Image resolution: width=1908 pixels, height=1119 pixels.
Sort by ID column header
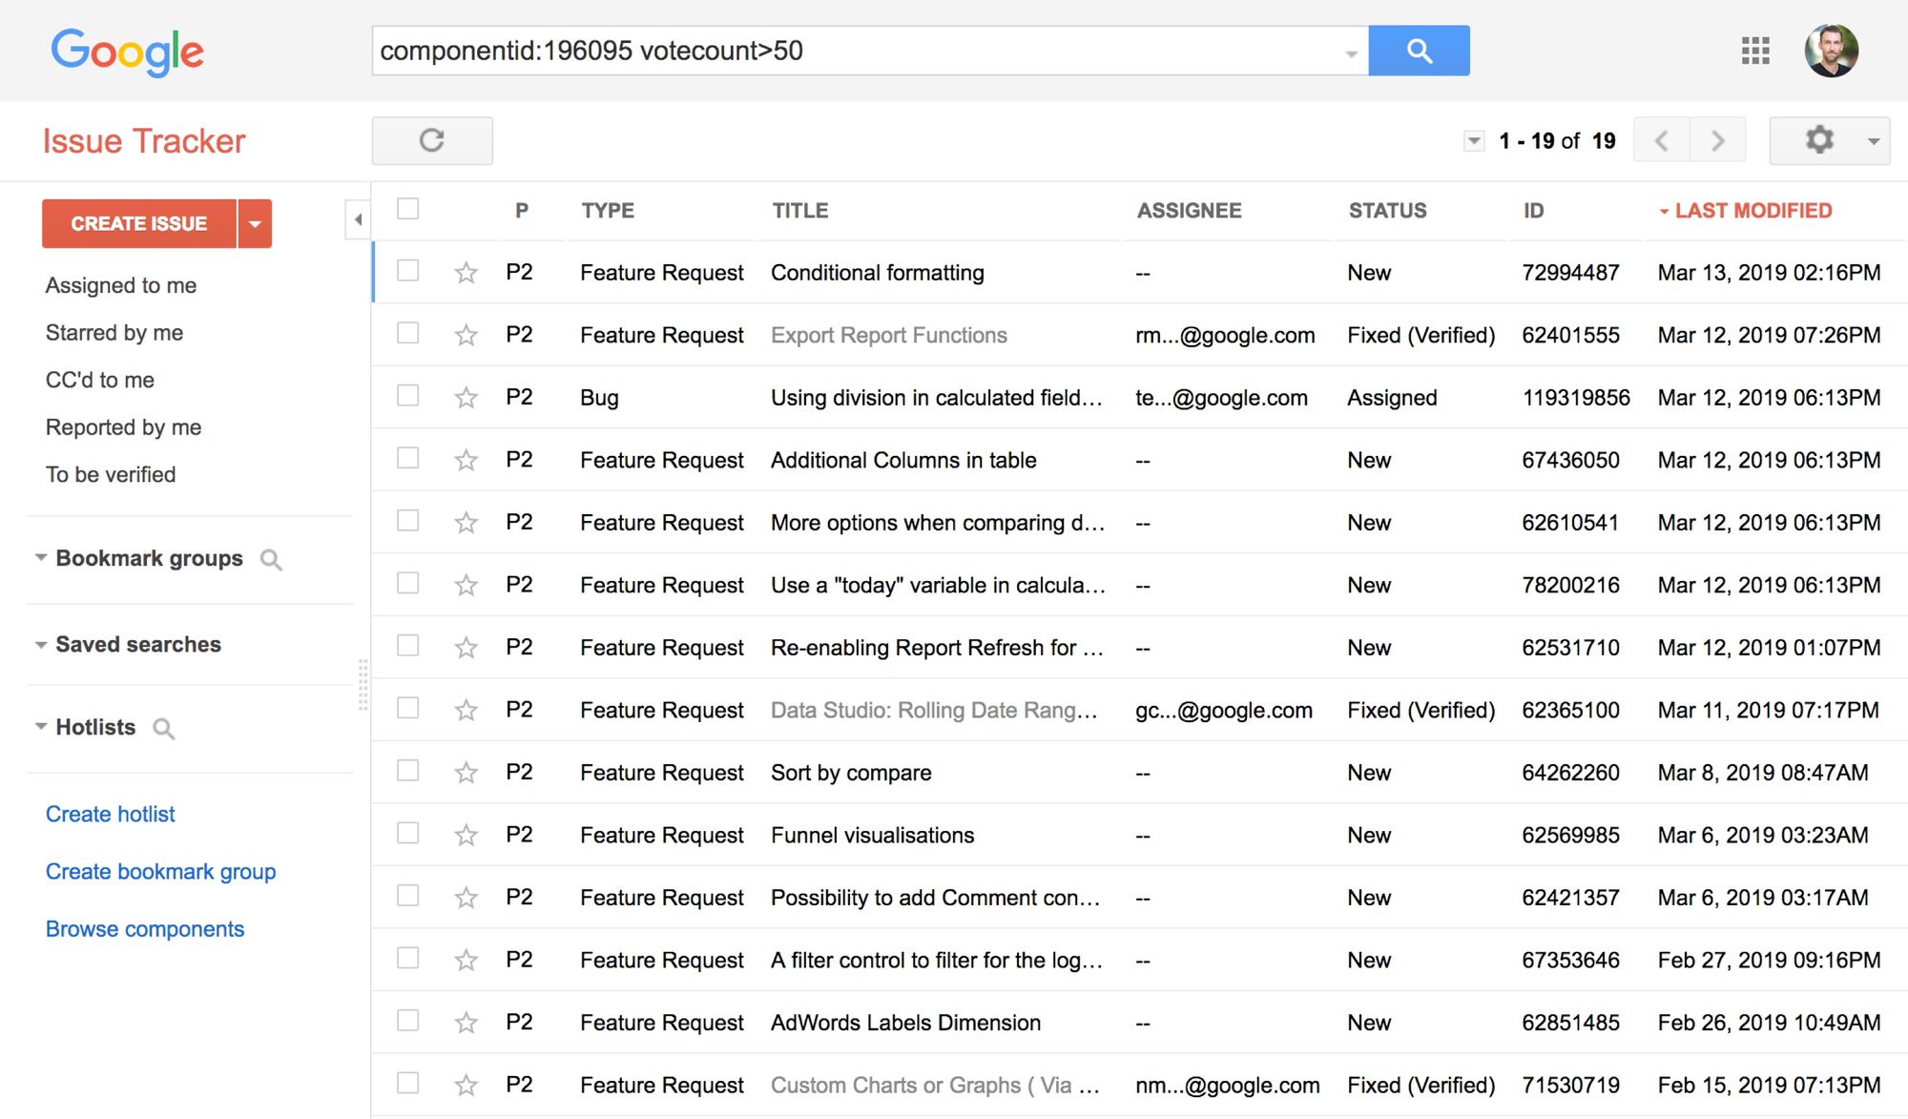(1533, 211)
